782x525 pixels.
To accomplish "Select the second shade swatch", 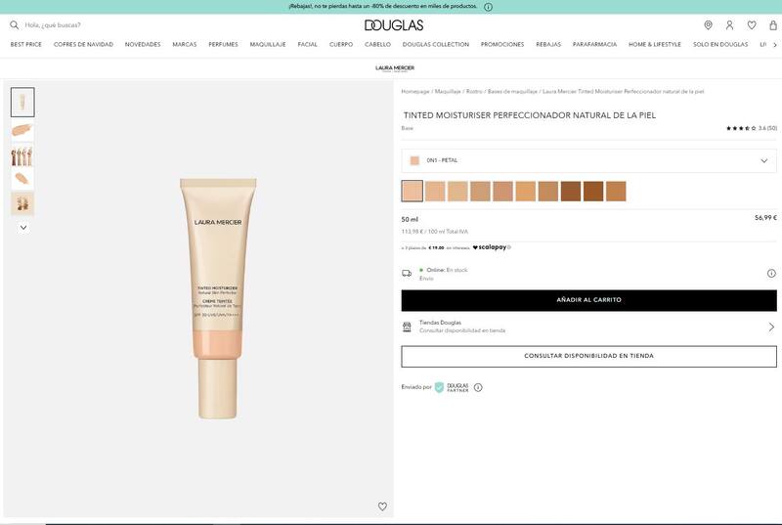I will tap(435, 191).
